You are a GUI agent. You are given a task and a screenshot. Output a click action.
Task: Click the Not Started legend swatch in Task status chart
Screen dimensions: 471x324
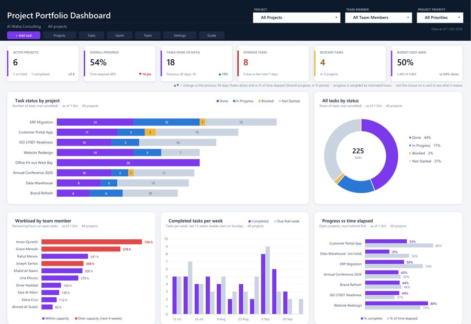point(280,101)
